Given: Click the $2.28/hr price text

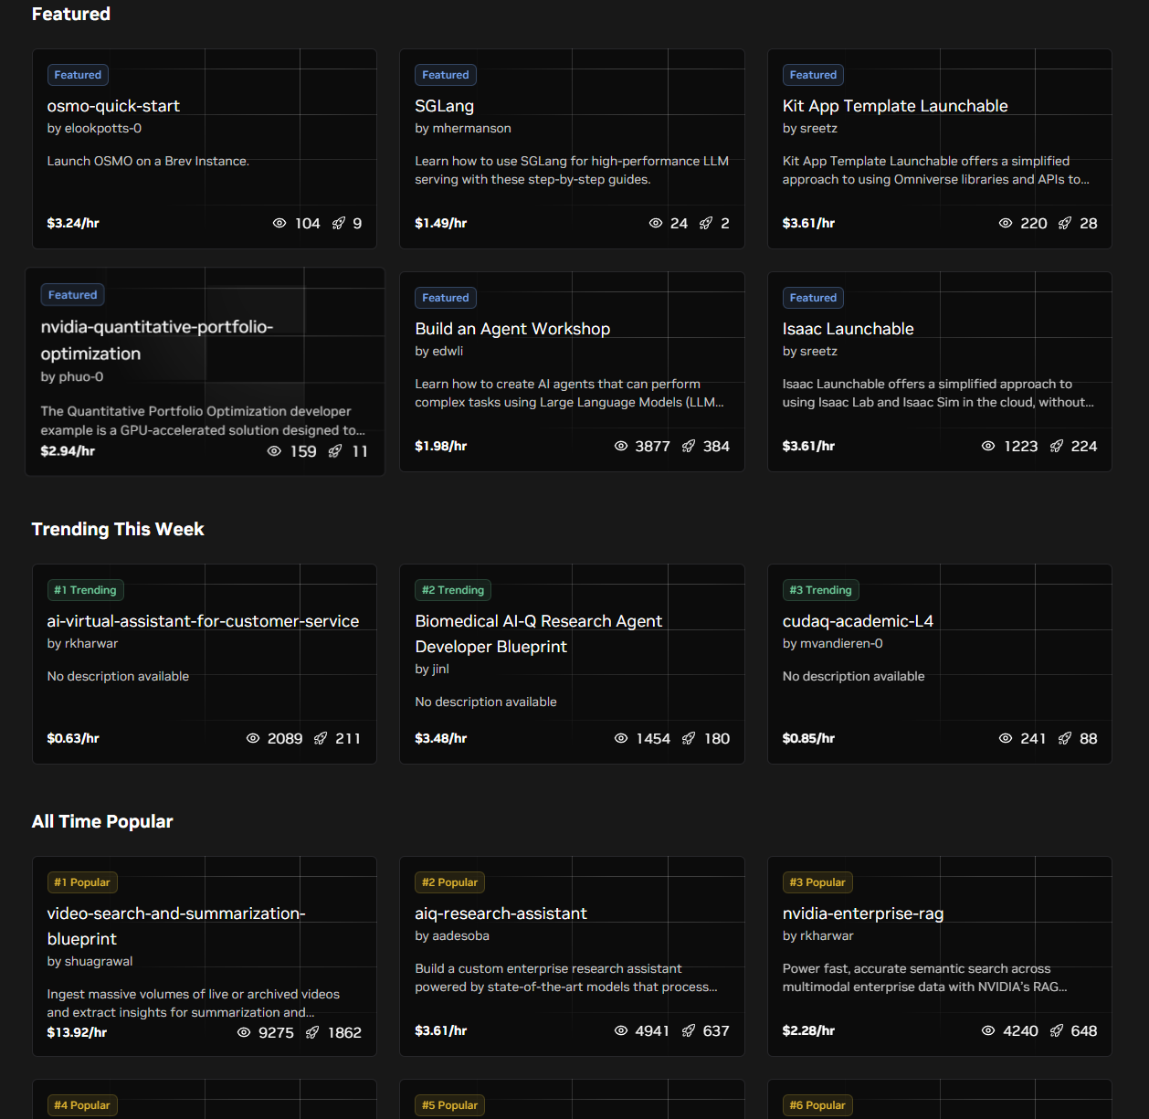Looking at the screenshot, I should point(808,1030).
